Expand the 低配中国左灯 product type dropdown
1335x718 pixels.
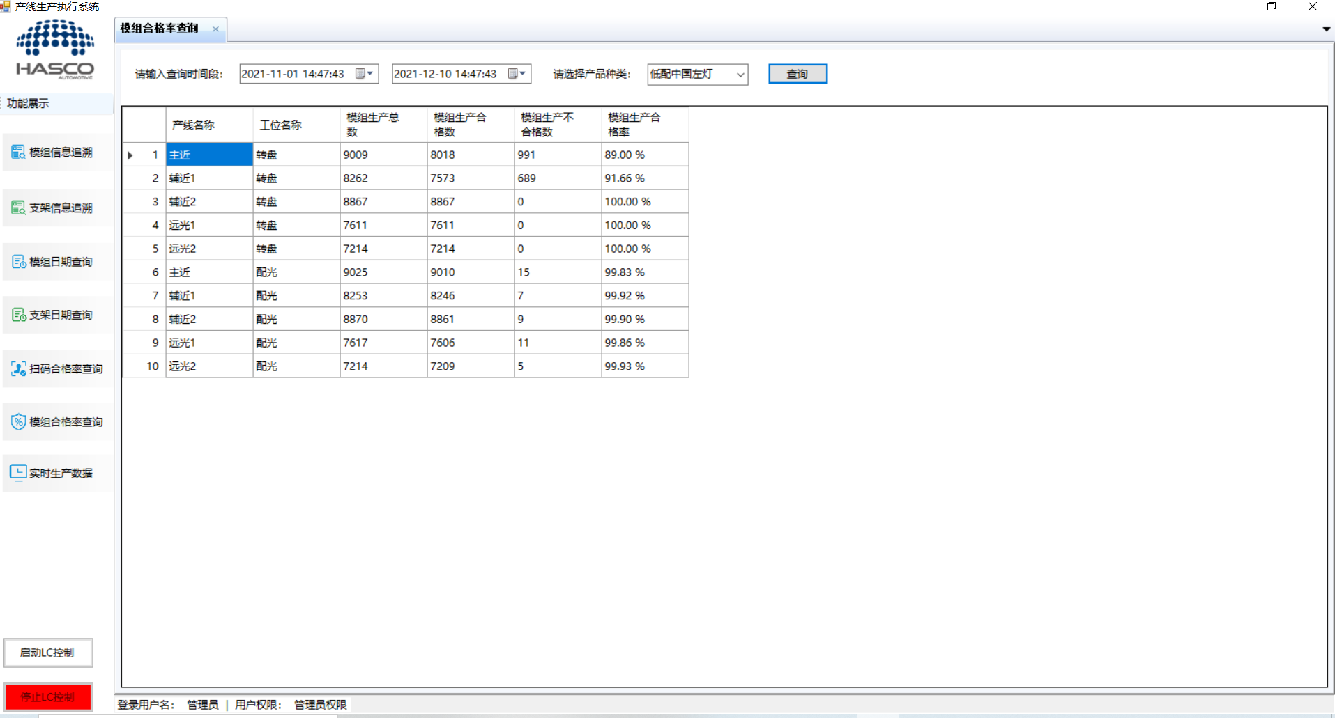(740, 75)
